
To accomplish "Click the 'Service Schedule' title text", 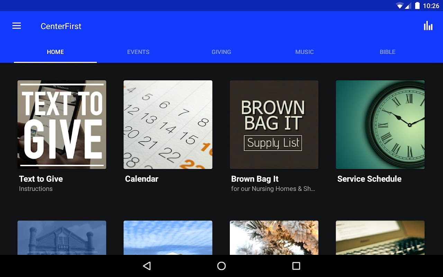I will coord(369,179).
